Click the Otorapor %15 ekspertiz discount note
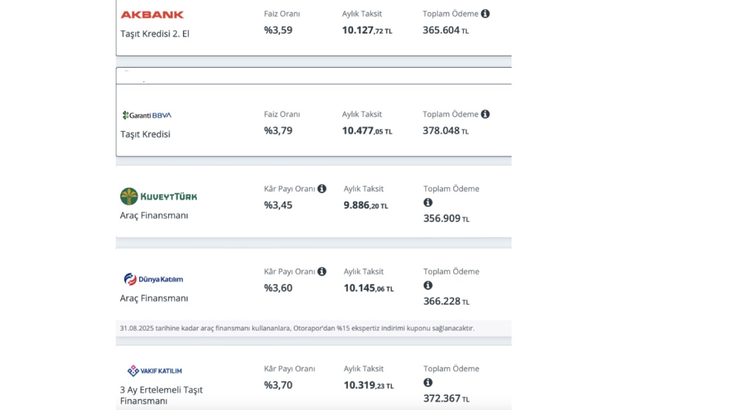 coord(297,328)
